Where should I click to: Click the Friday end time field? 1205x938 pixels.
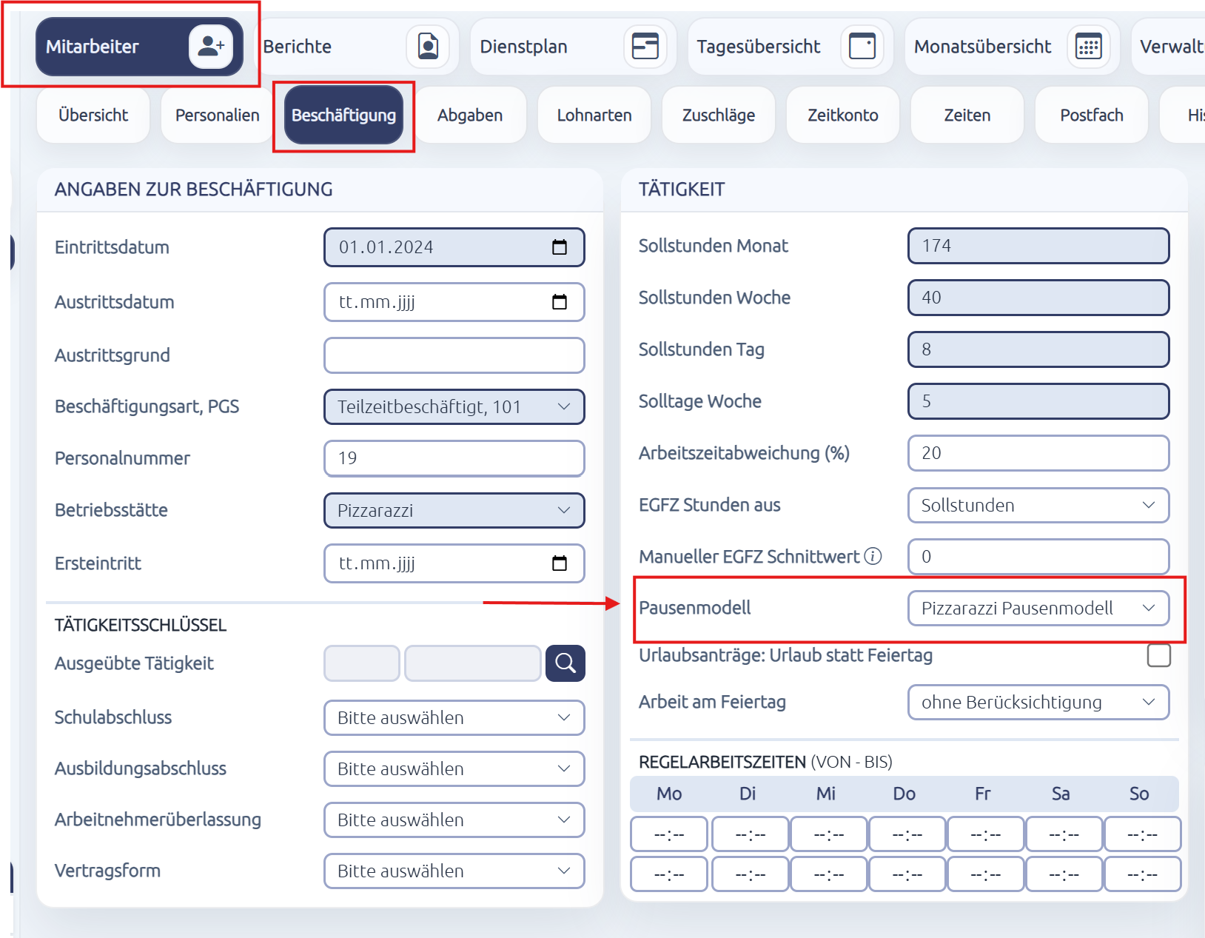pos(986,874)
